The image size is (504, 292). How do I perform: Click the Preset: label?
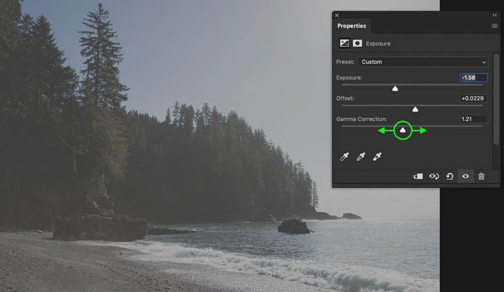pos(345,62)
